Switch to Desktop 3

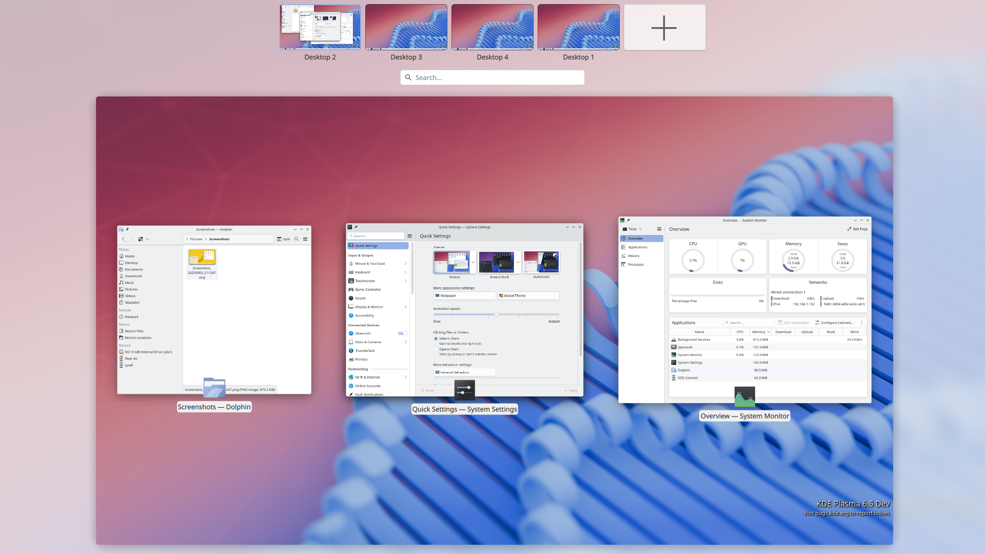[406, 28]
